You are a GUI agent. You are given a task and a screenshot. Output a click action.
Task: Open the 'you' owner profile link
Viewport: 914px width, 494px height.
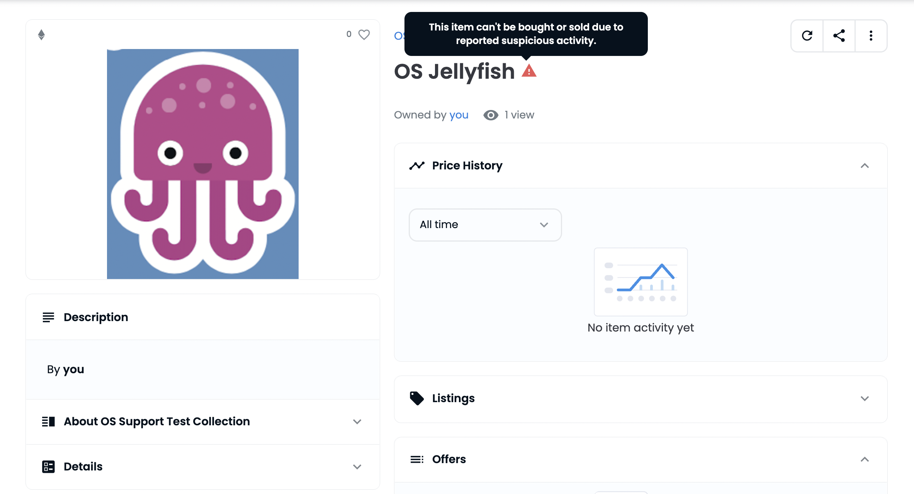pyautogui.click(x=459, y=115)
